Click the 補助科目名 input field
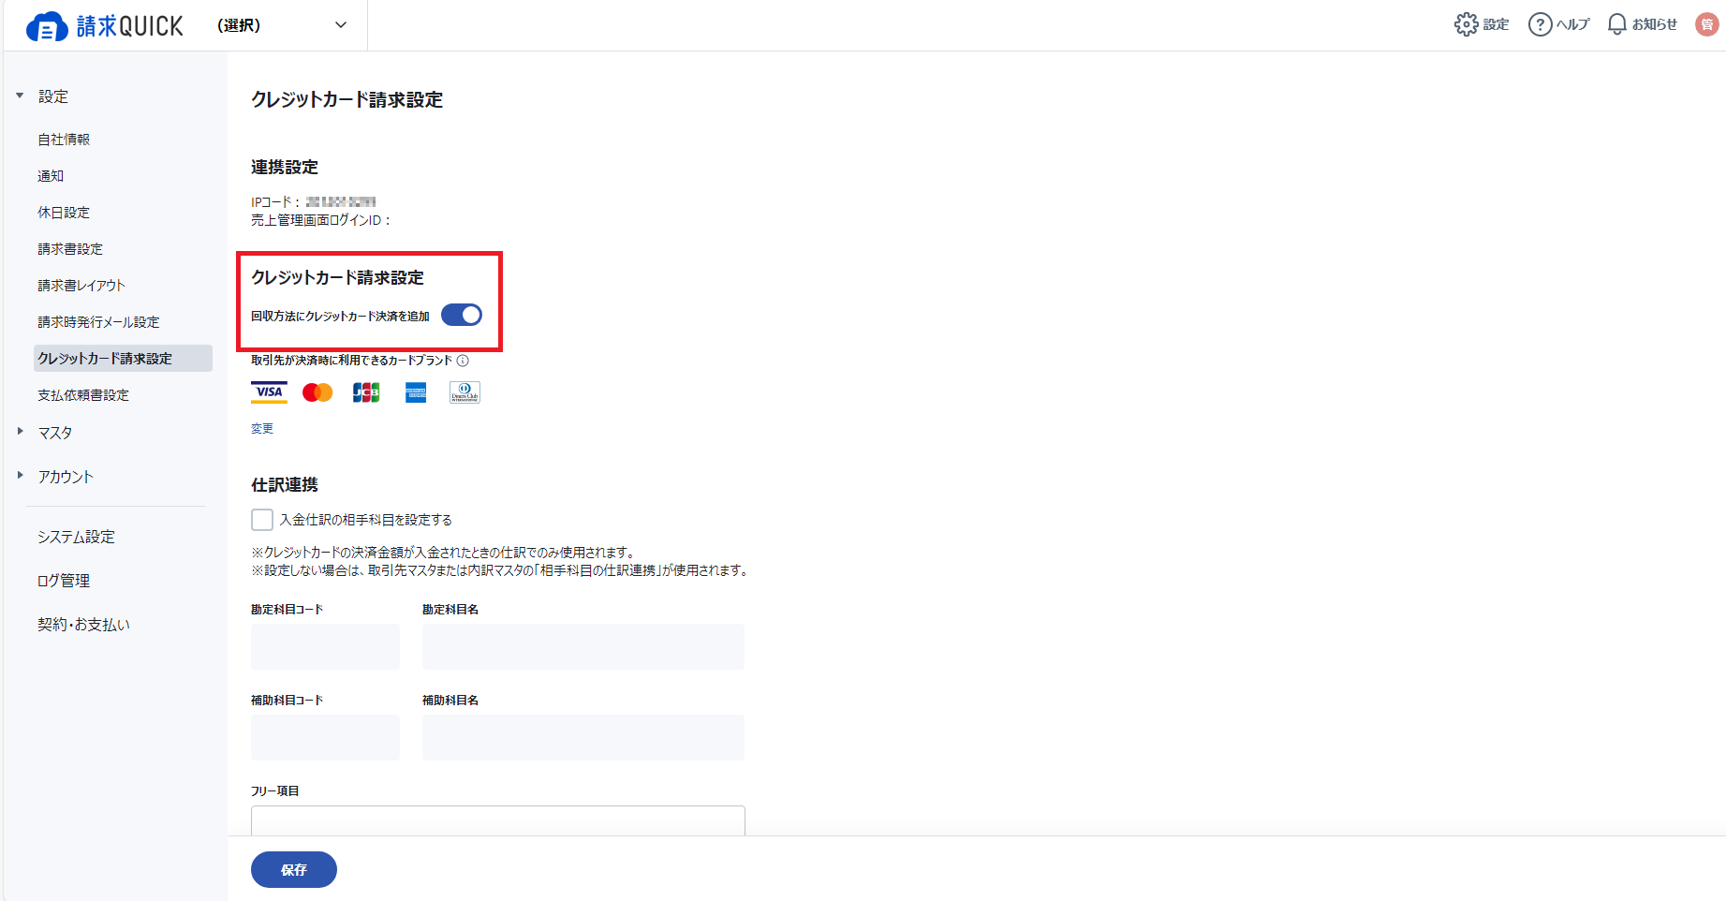1726x901 pixels. (583, 737)
